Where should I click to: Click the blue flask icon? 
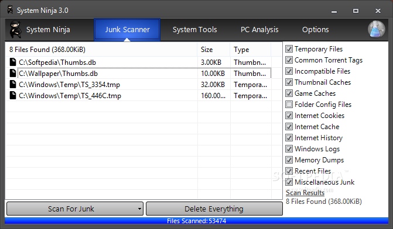click(x=376, y=29)
